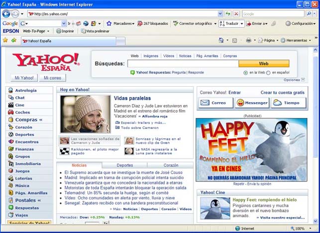
Task: Open the Enviar a dropdown
Action: point(266,24)
